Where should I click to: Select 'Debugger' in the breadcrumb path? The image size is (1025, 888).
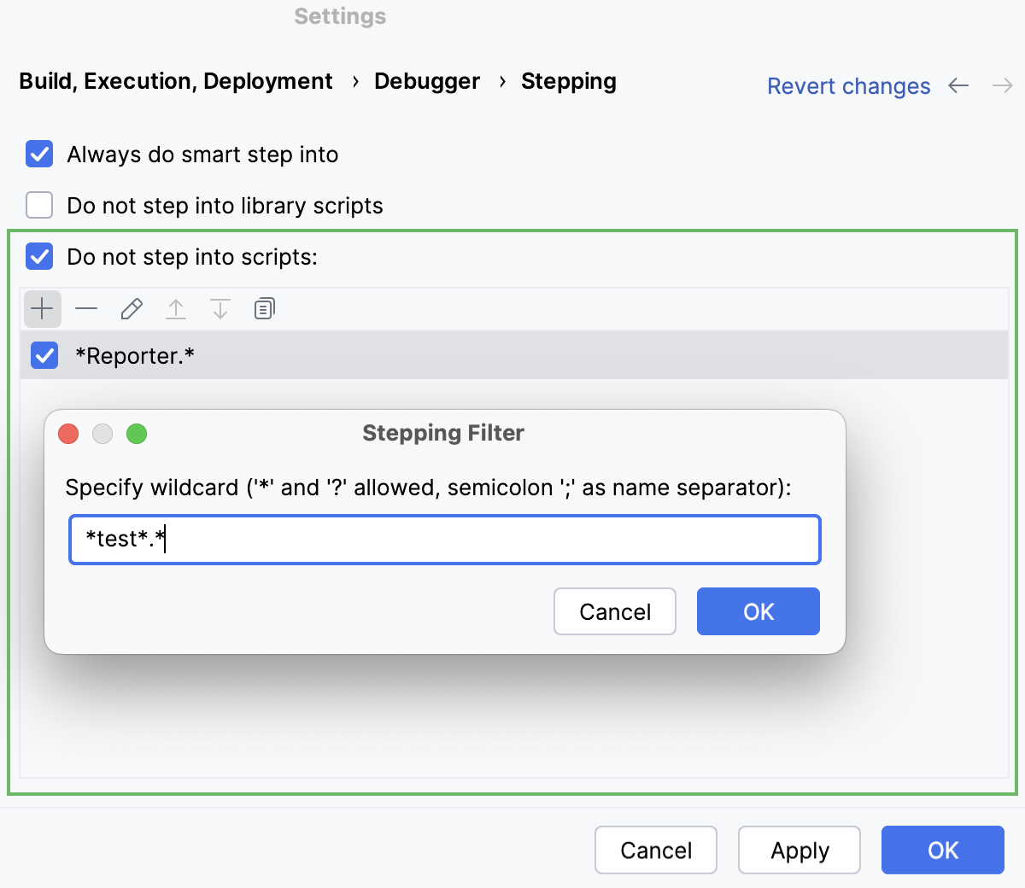click(427, 81)
